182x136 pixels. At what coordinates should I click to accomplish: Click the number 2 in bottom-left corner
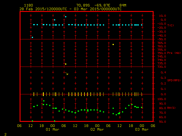coord(5,134)
